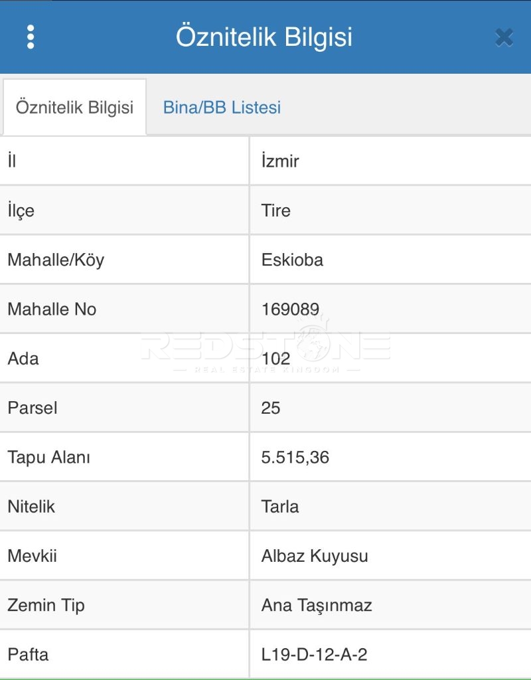The image size is (531, 680).
Task: Select the Pafta value L19-D-12-A-2
Action: tap(314, 654)
